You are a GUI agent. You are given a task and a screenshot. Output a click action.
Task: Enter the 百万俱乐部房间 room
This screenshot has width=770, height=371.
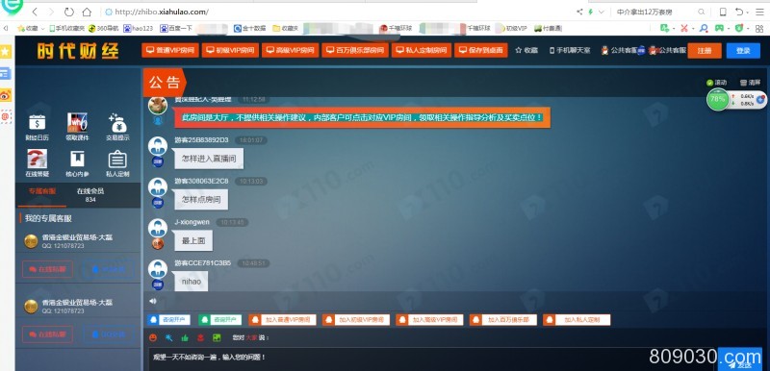tap(355, 50)
